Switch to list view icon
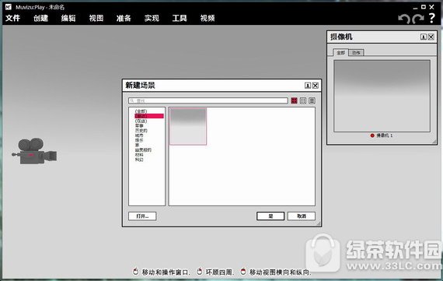The height and width of the screenshot is (281, 443). pos(312,100)
